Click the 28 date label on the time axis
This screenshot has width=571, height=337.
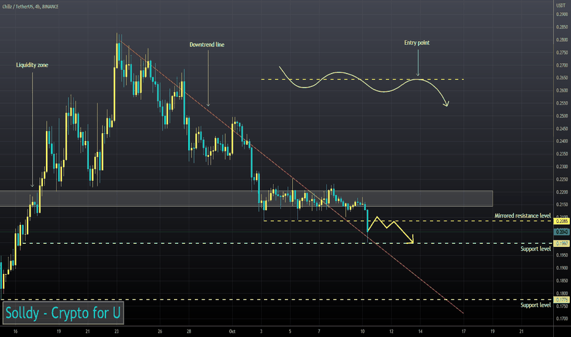(x=189, y=331)
